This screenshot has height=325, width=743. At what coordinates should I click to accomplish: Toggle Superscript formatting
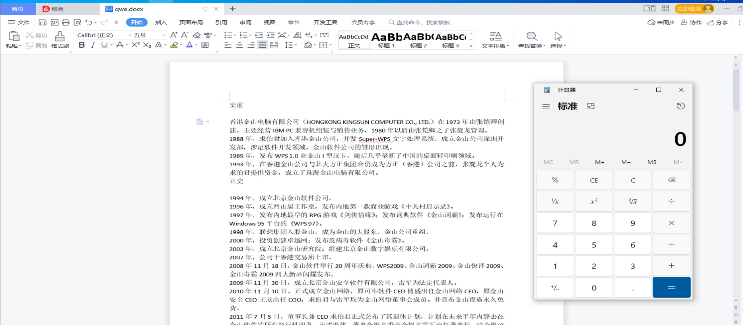[136, 45]
